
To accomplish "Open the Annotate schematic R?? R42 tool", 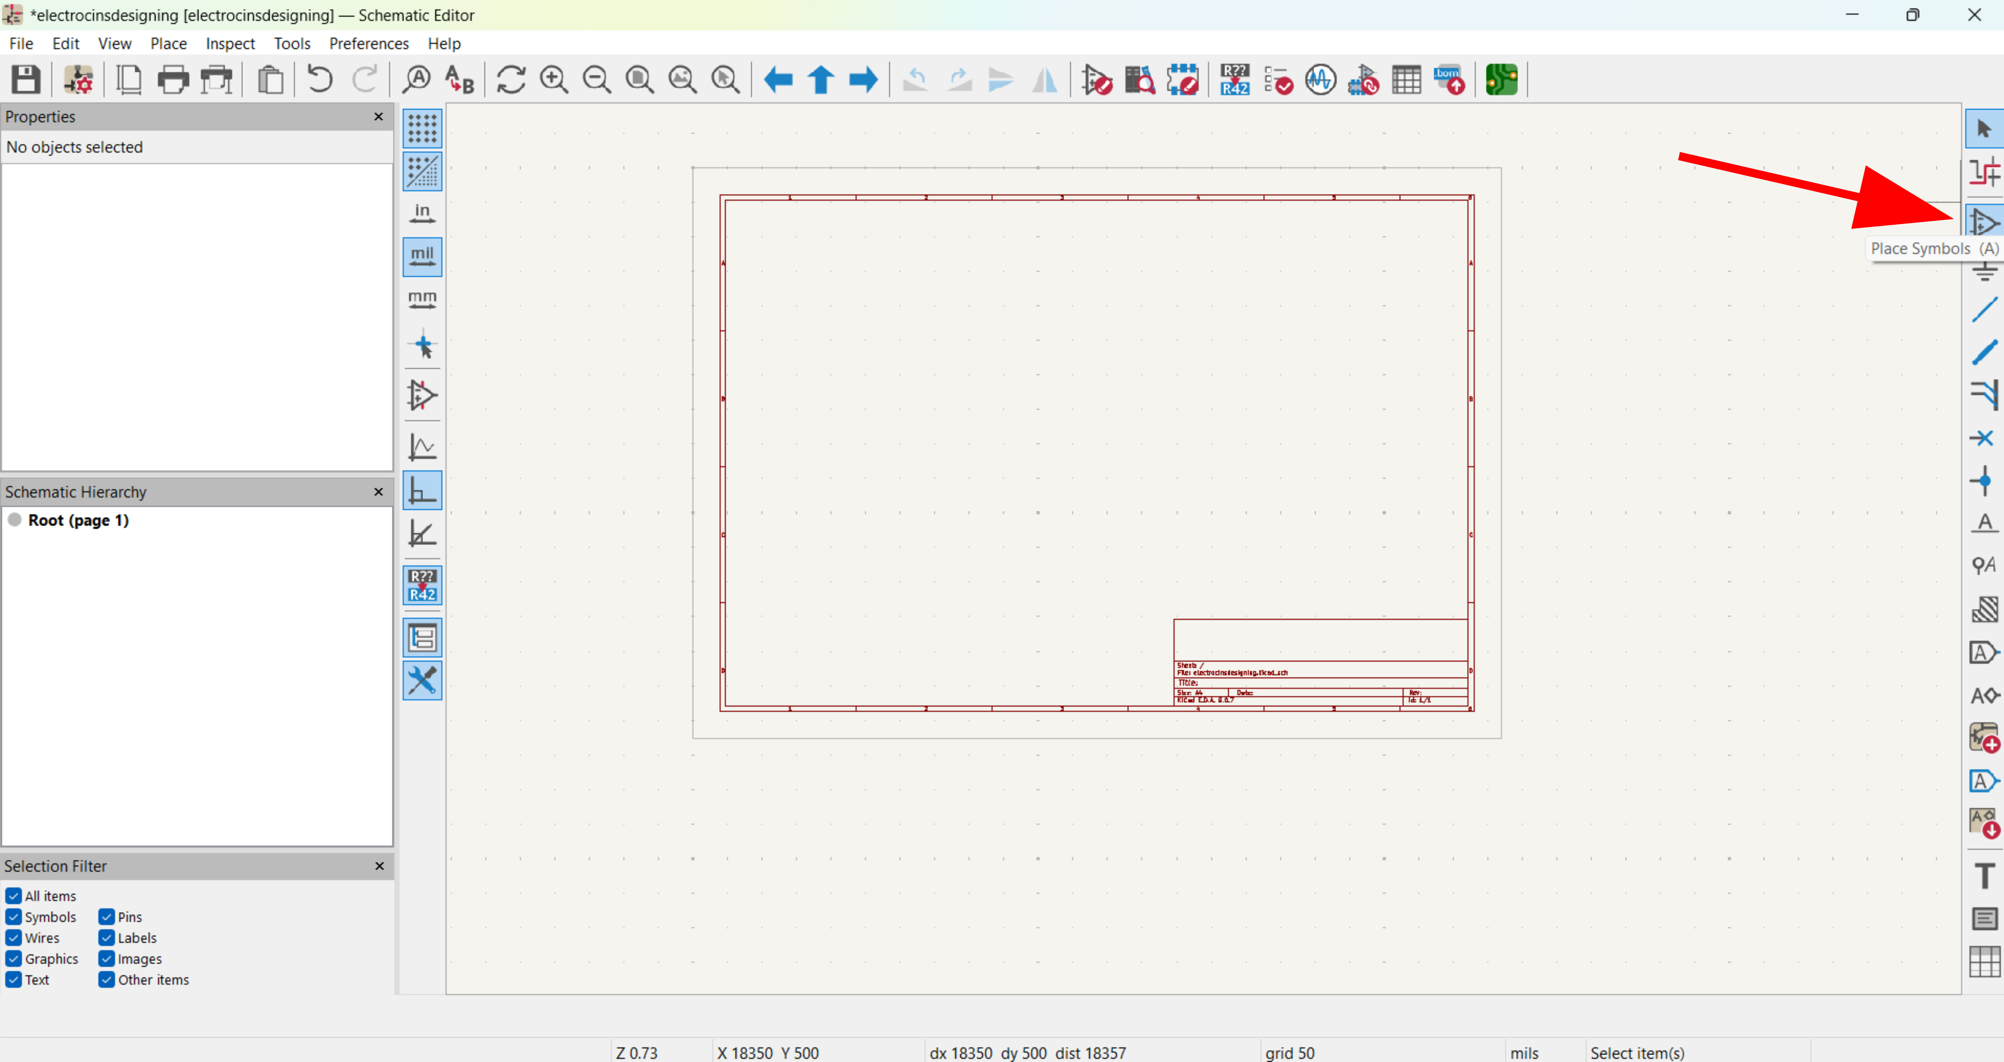I will [x=1235, y=79].
